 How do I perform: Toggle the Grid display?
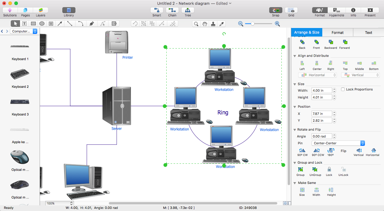tap(291, 10)
